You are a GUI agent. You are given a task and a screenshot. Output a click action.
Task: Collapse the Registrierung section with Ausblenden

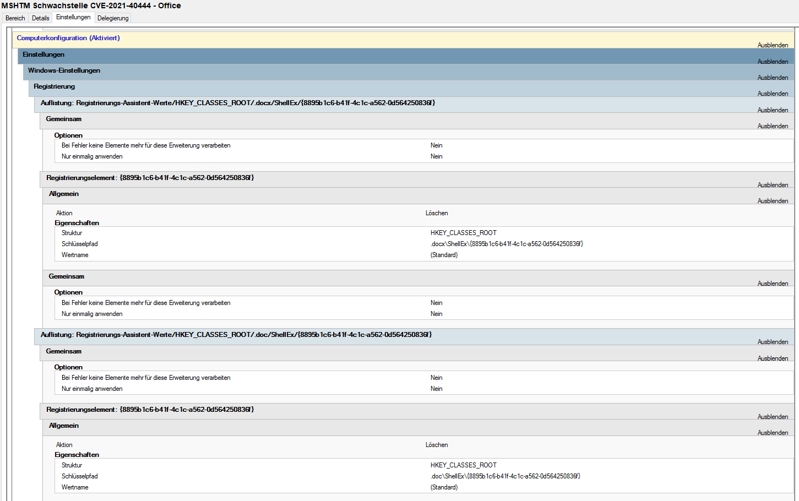773,94
